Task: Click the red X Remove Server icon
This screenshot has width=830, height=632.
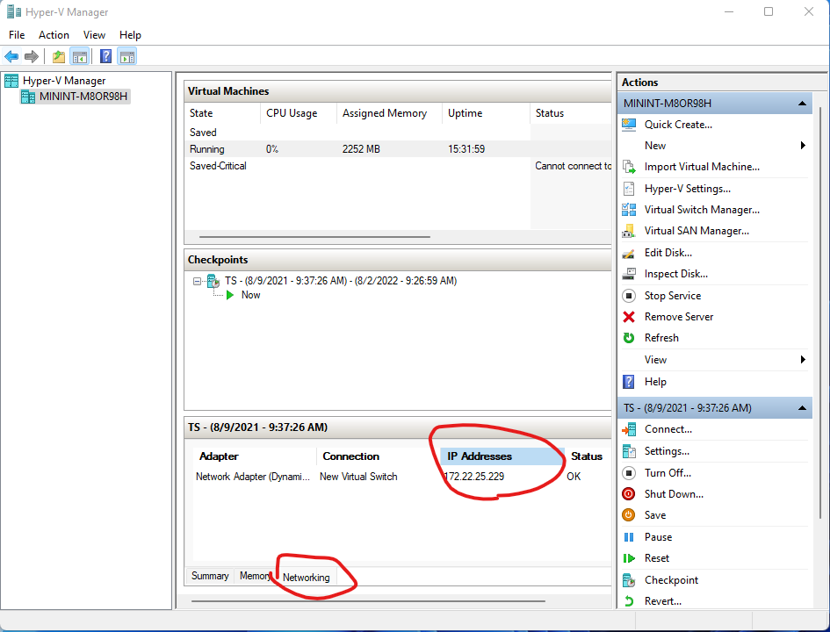Action: pyautogui.click(x=629, y=317)
